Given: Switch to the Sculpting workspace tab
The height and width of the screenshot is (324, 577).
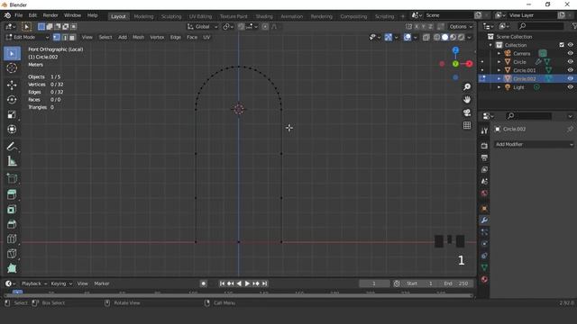Looking at the screenshot, I should 171,16.
